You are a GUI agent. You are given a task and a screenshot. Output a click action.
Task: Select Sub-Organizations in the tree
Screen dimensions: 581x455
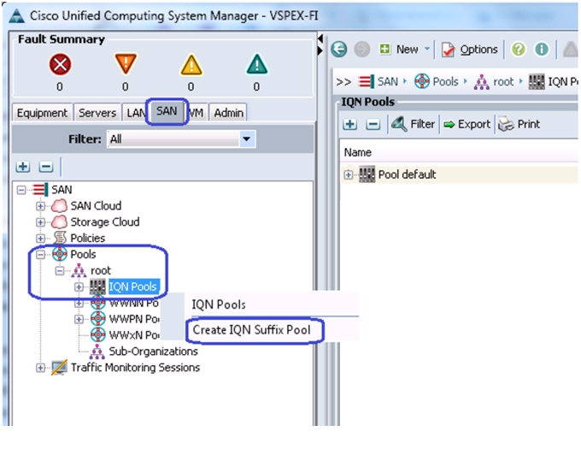pyautogui.click(x=154, y=352)
